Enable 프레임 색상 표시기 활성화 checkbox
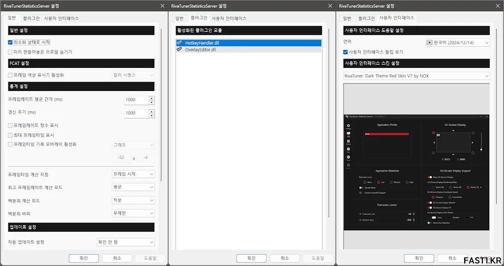 (10, 75)
